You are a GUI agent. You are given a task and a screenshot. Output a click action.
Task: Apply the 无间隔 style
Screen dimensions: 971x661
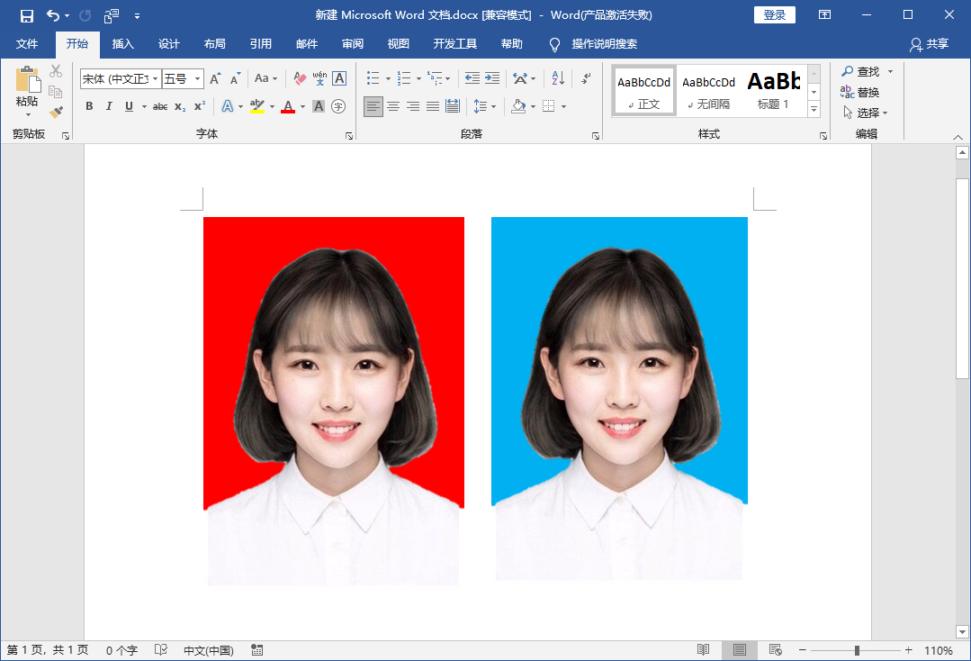coord(709,90)
